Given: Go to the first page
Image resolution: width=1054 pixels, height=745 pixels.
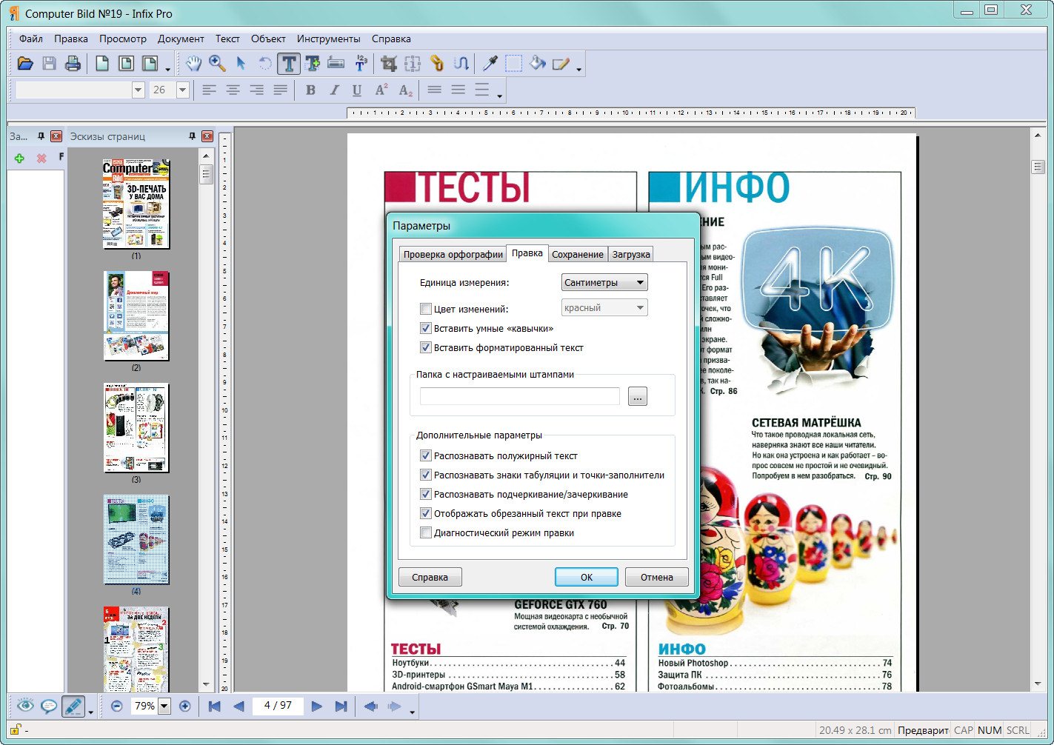Looking at the screenshot, I should pyautogui.click(x=215, y=706).
